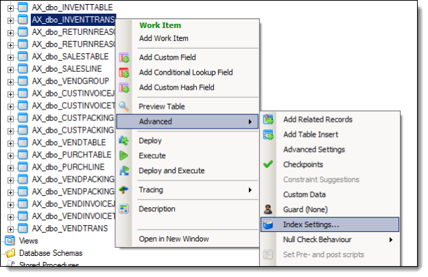Select the Database Schemas tree node

(51, 253)
